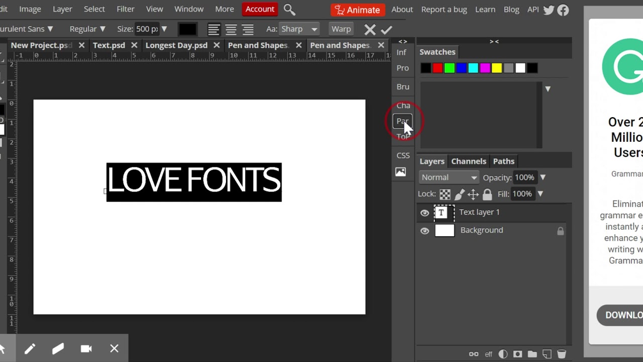Open the Twitter bird icon link
Image resolution: width=643 pixels, height=362 pixels.
pyautogui.click(x=549, y=10)
